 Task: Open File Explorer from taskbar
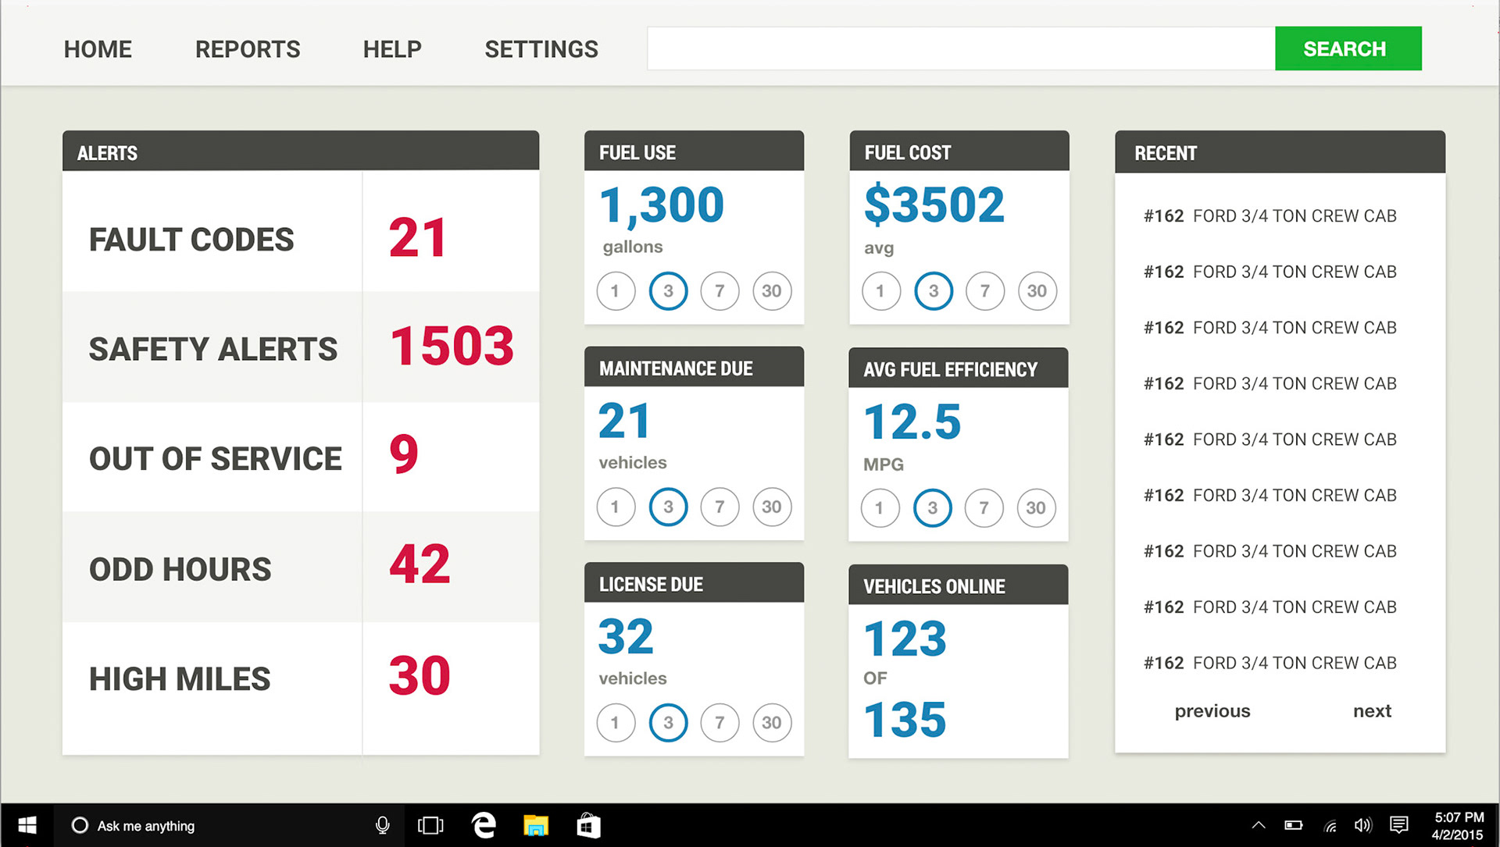536,825
